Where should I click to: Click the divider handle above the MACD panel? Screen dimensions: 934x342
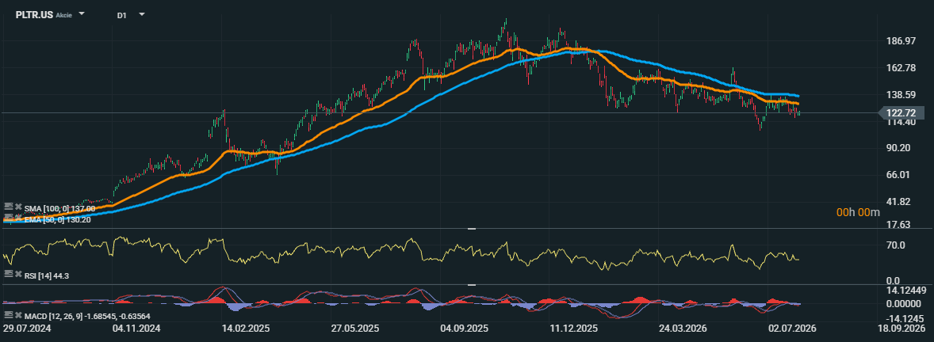[x=471, y=285]
